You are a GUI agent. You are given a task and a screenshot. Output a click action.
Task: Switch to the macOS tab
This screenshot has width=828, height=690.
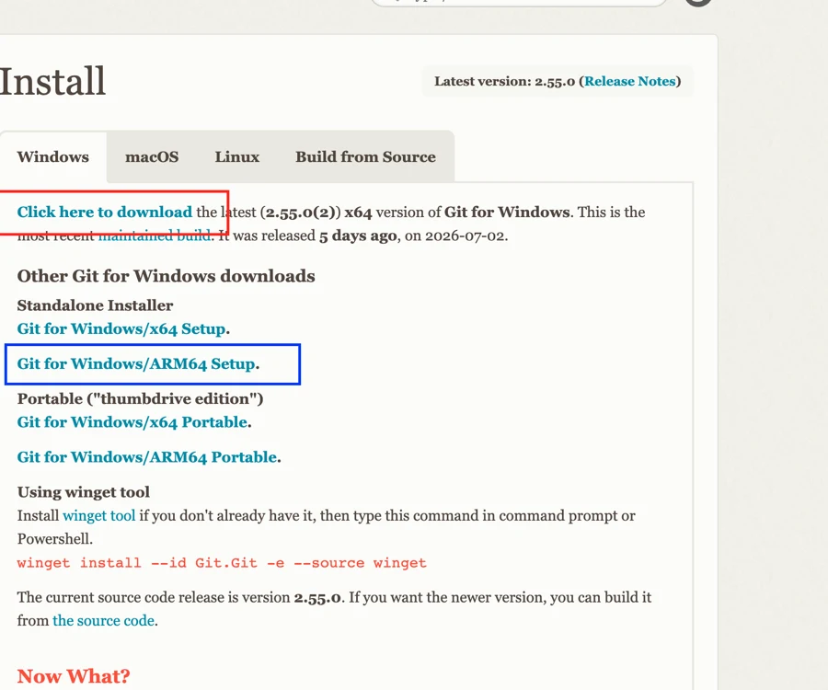[x=152, y=156]
